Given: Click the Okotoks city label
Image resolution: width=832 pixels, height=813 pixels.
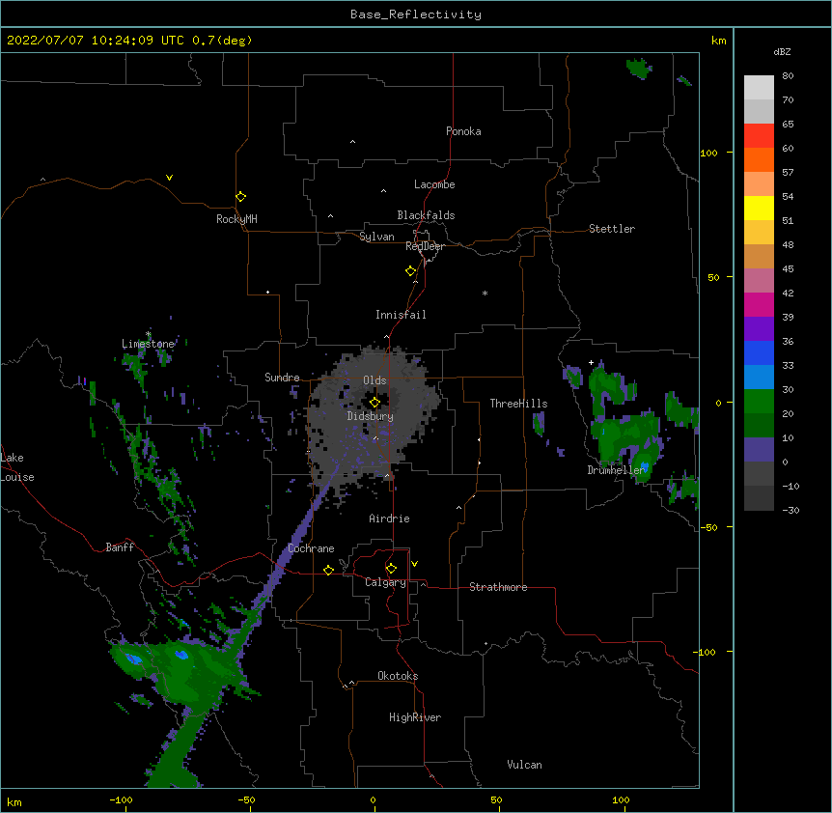Looking at the screenshot, I should click(398, 676).
